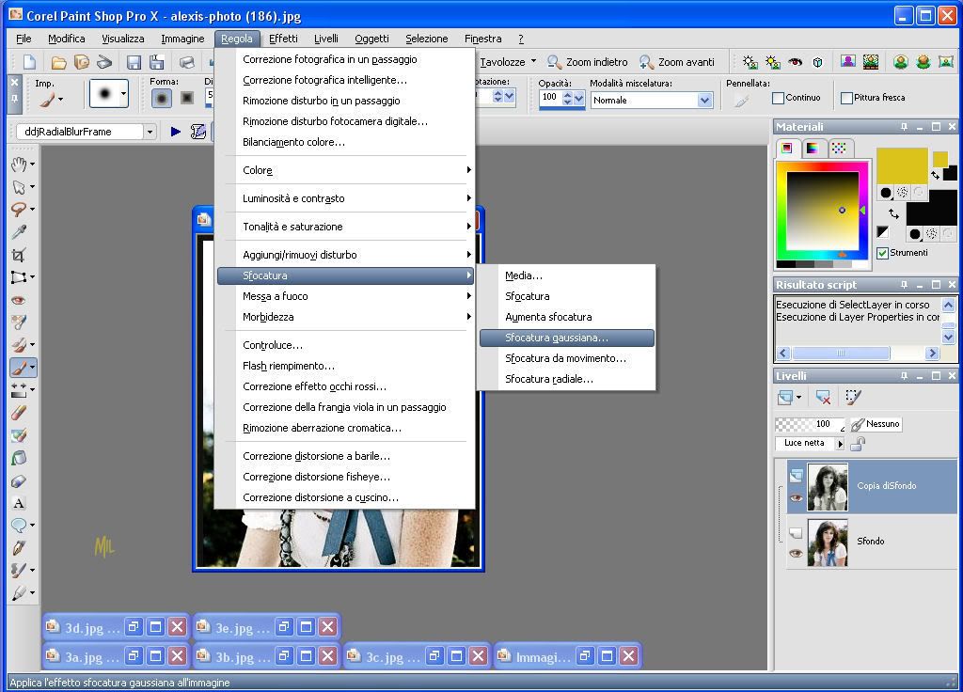
Task: Select the Flood Fill bucket tool
Action: tap(19, 458)
